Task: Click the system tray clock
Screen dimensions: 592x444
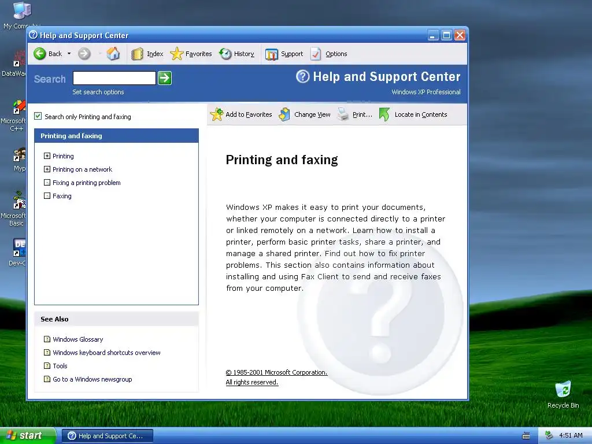Action: [x=571, y=435]
